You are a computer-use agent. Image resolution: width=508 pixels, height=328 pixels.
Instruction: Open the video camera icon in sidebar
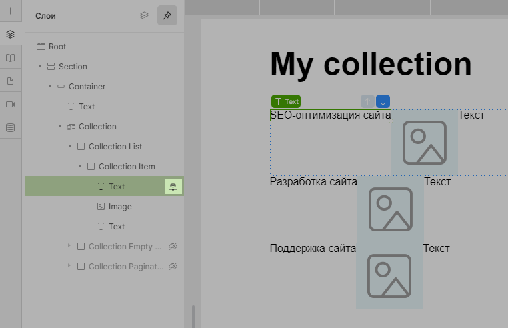pyautogui.click(x=11, y=105)
